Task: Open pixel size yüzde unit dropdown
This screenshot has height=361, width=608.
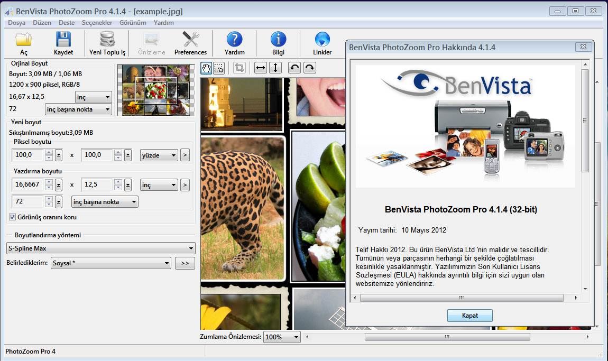Action: 159,155
